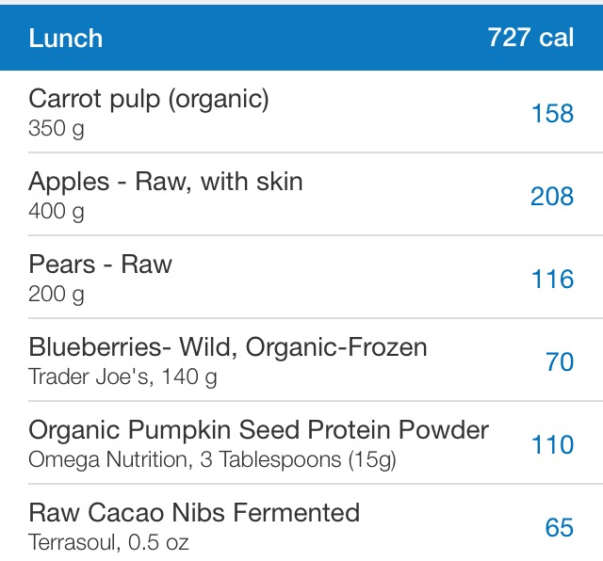
Task: Select the Terrasoul, 0.5 oz serving text
Action: 109,542
